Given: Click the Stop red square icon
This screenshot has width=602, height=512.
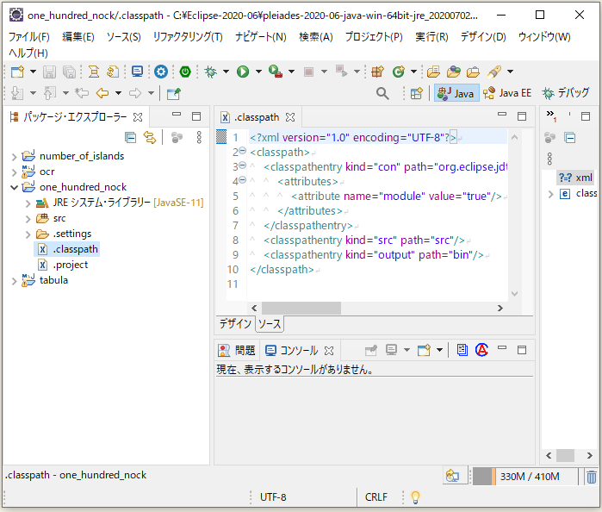Looking at the screenshot, I should pyautogui.click(x=308, y=72).
